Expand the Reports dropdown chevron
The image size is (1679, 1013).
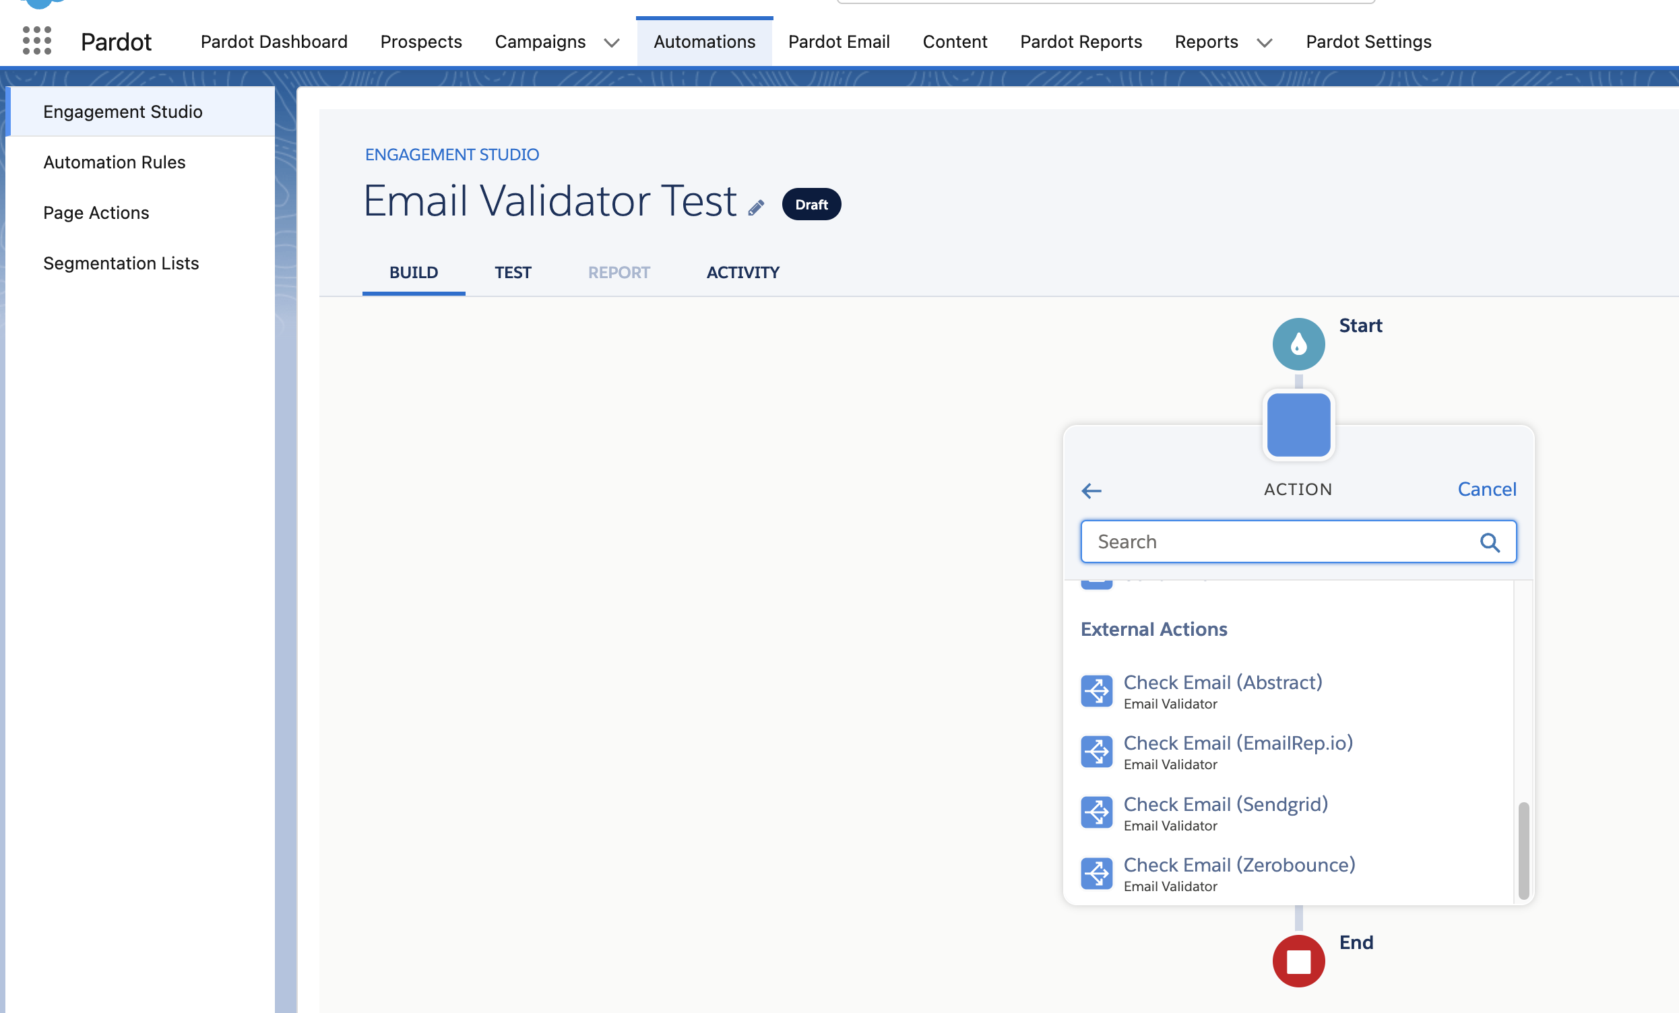(x=1264, y=43)
